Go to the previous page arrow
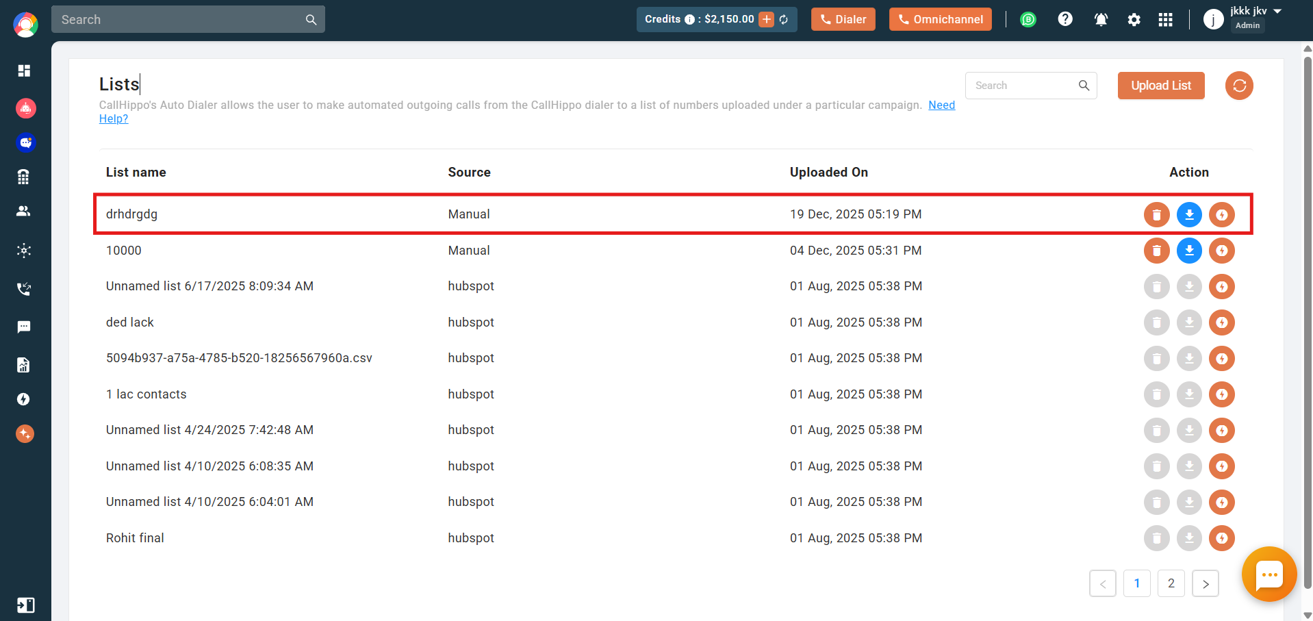1313x621 pixels. click(x=1103, y=583)
